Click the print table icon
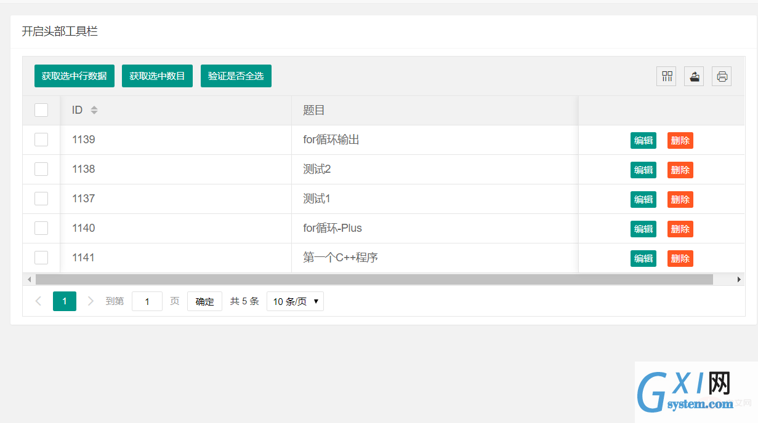The height and width of the screenshot is (423, 758). (x=722, y=76)
